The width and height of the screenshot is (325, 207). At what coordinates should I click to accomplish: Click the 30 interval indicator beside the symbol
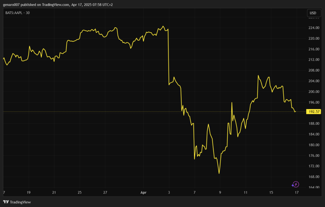pos(28,13)
